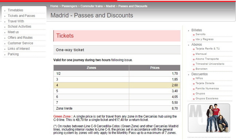Screen dimensions: 236x140
Task: Select the highlighted zone 4 row
Action: tap(117, 85)
